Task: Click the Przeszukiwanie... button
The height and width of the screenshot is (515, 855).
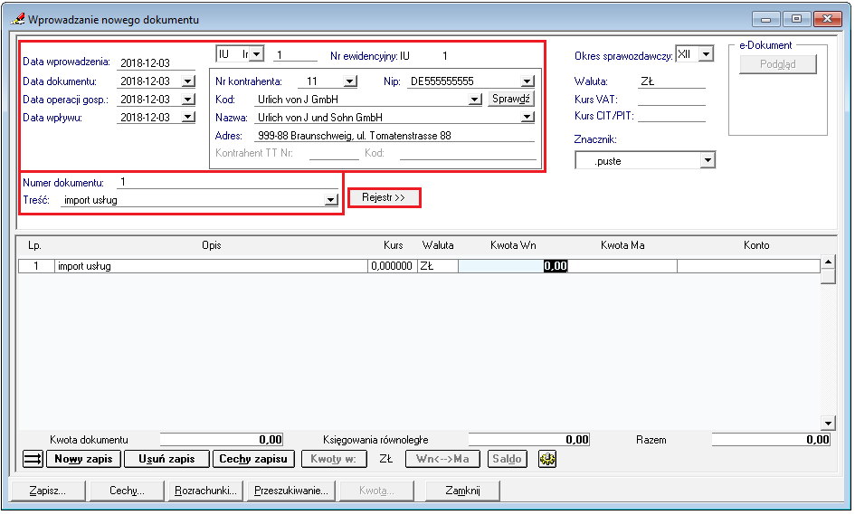Action: (x=291, y=491)
